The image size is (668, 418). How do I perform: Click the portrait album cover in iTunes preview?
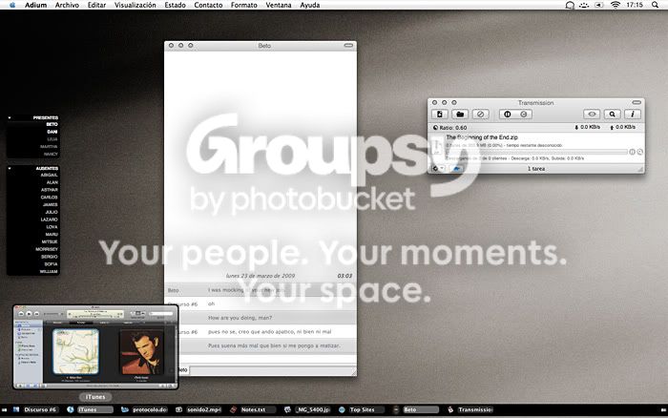click(141, 351)
